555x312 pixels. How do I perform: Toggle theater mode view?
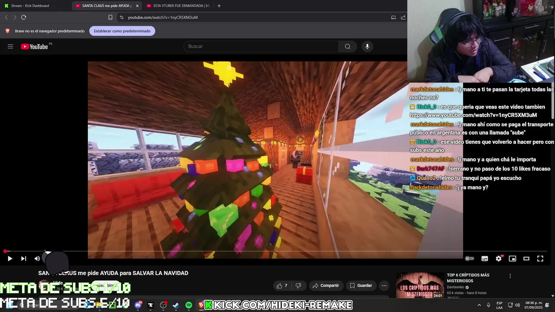tap(526, 259)
